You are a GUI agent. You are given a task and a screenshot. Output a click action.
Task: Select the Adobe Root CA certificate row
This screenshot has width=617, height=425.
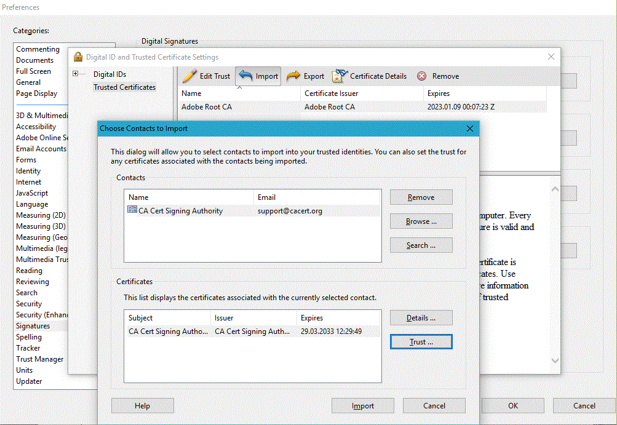coord(207,107)
